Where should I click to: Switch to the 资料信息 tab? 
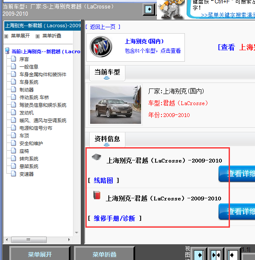(107, 140)
